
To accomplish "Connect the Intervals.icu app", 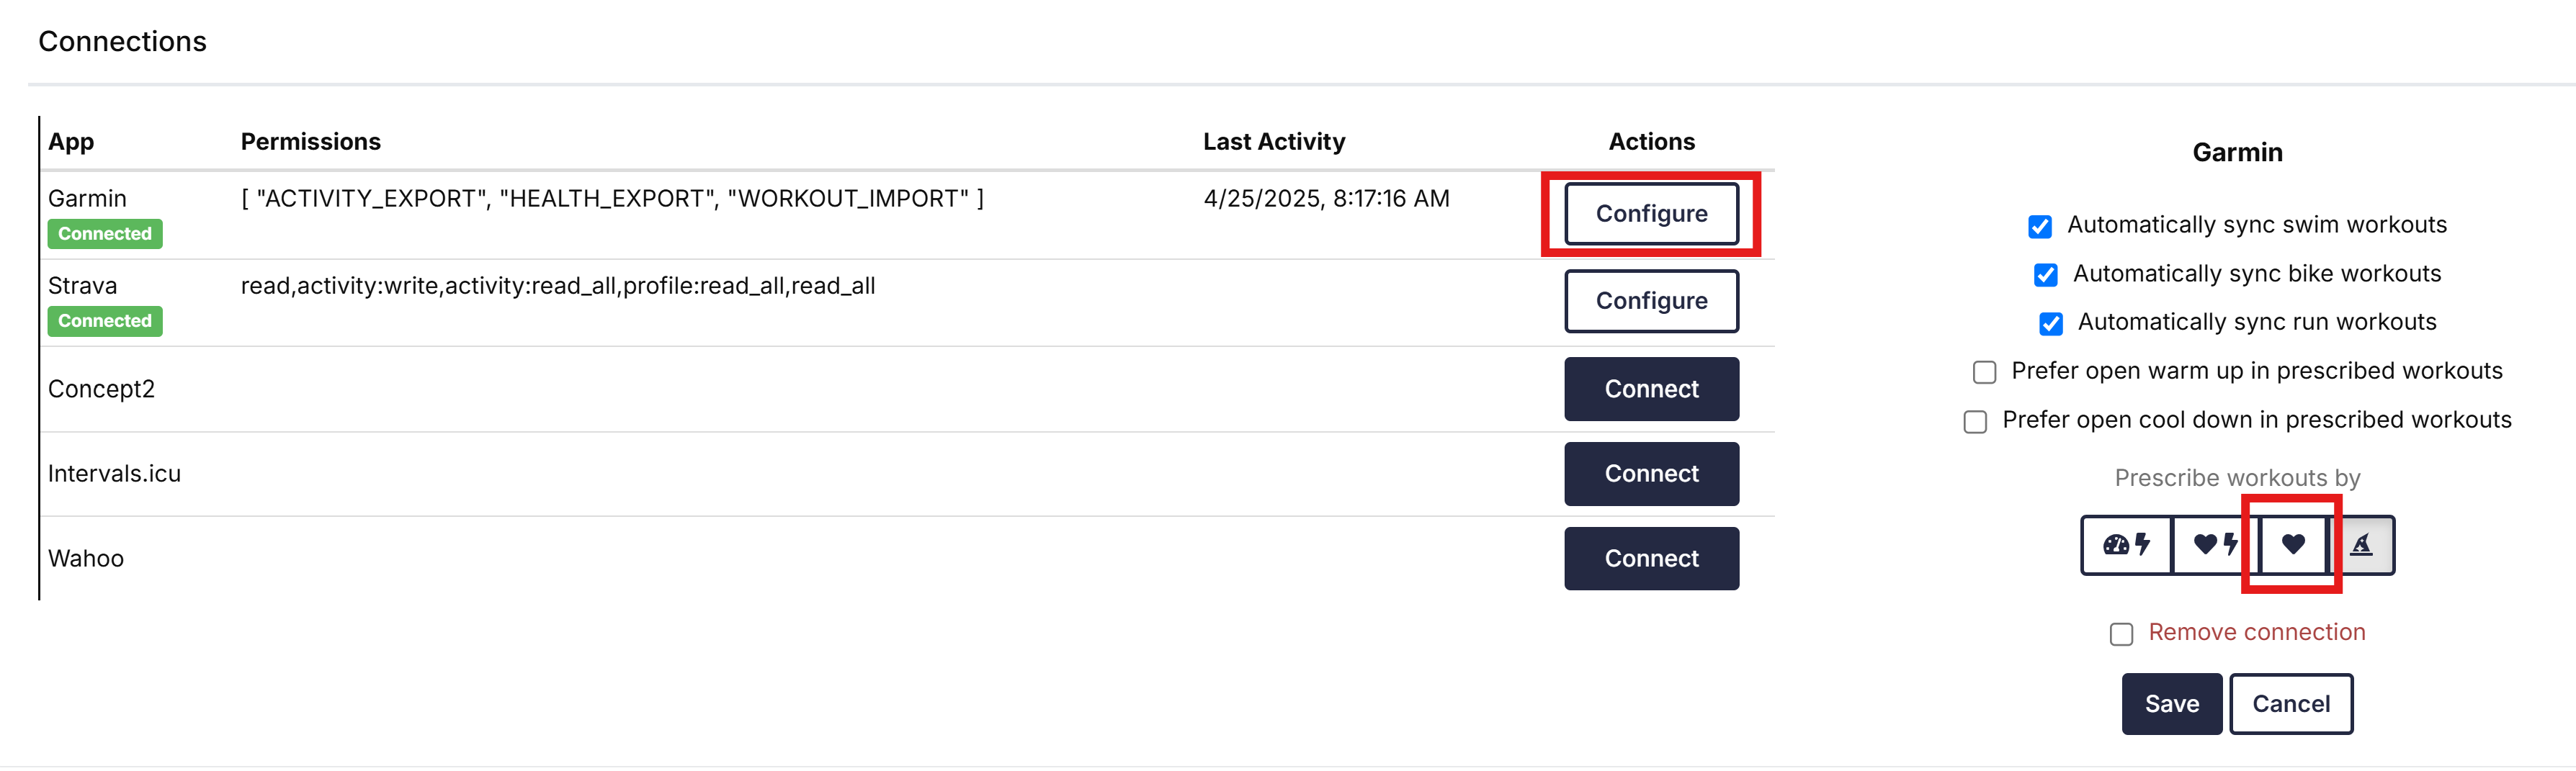I will point(1651,474).
